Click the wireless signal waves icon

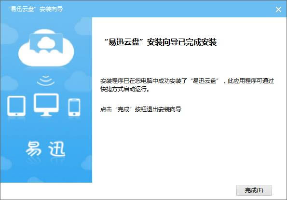pyautogui.click(x=45, y=80)
